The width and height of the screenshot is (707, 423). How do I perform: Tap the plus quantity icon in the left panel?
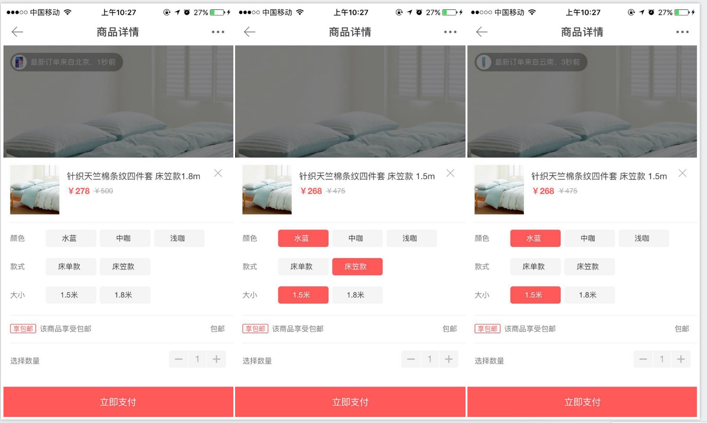(x=217, y=359)
